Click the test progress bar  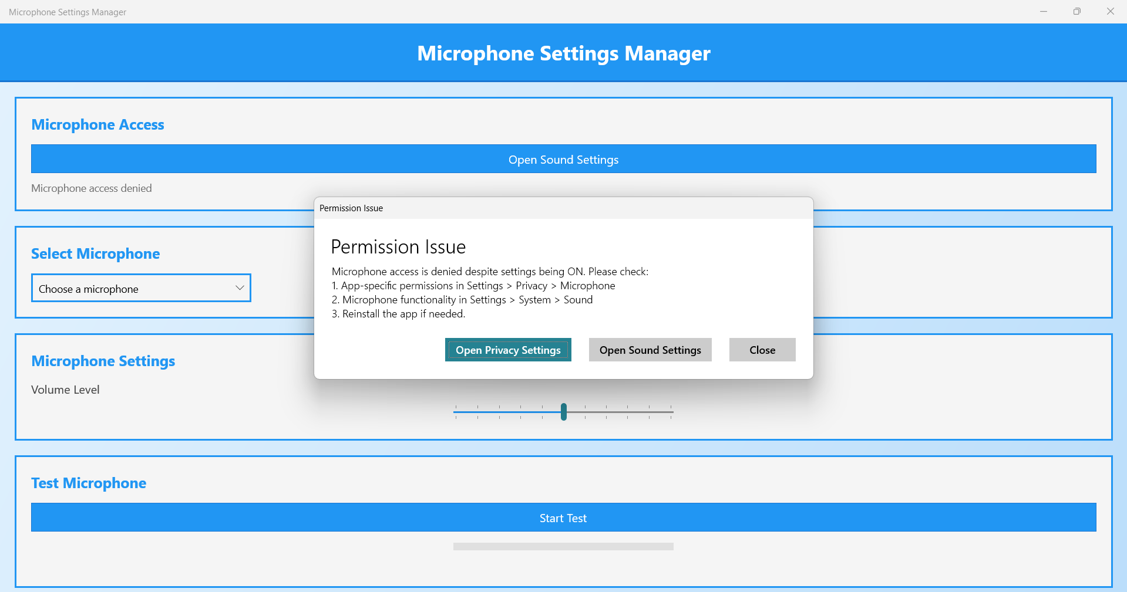tap(563, 546)
